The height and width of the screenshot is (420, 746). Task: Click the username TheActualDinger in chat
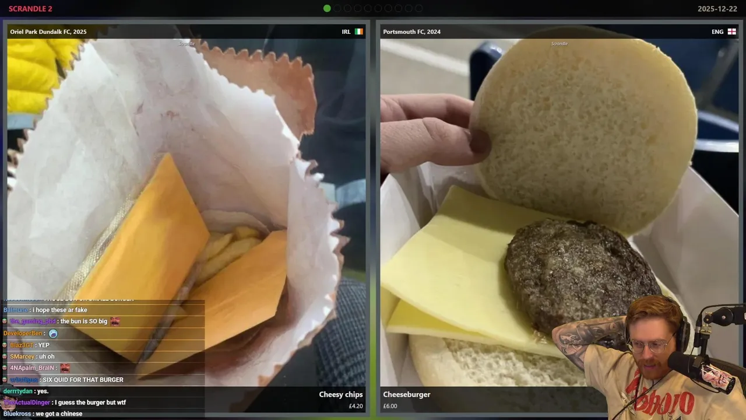(x=27, y=402)
